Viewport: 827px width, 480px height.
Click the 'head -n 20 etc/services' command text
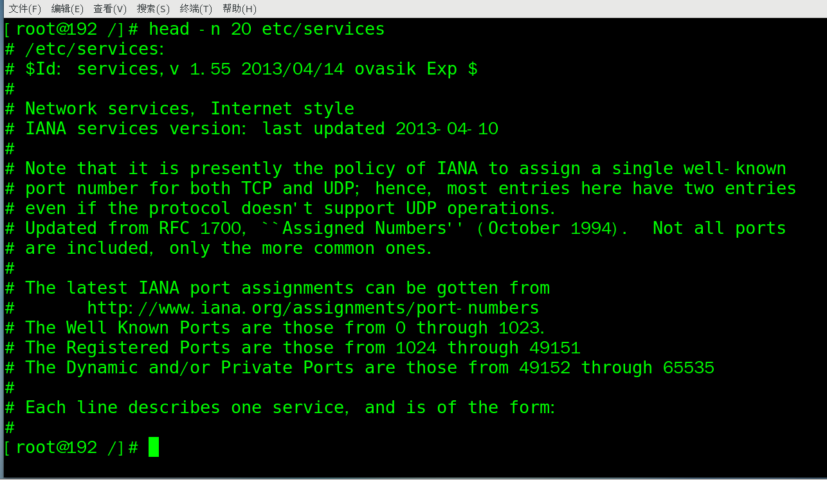(x=266, y=29)
